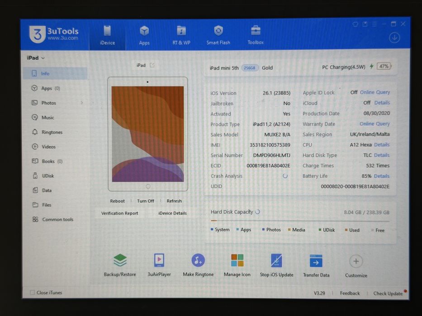Screen dimensions: 422x316
Task: Open iCloud Details link
Action: coord(382,102)
